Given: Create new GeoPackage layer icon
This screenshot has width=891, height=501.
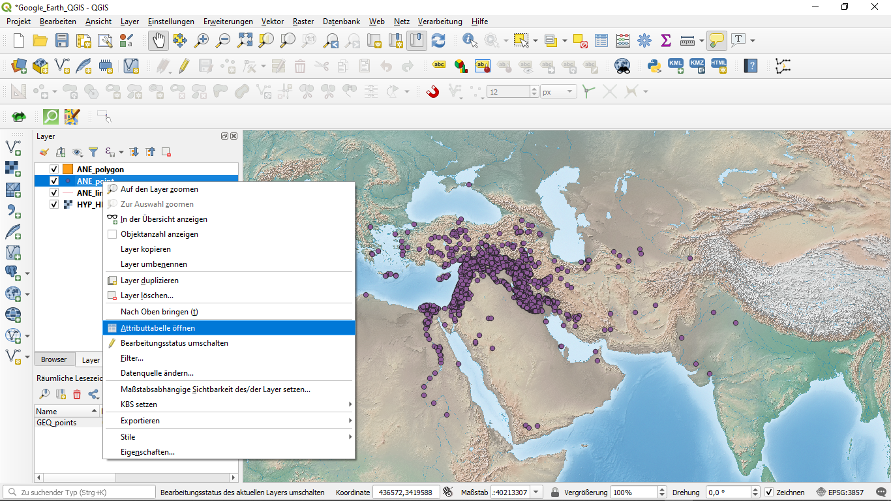Looking at the screenshot, I should [x=40, y=66].
